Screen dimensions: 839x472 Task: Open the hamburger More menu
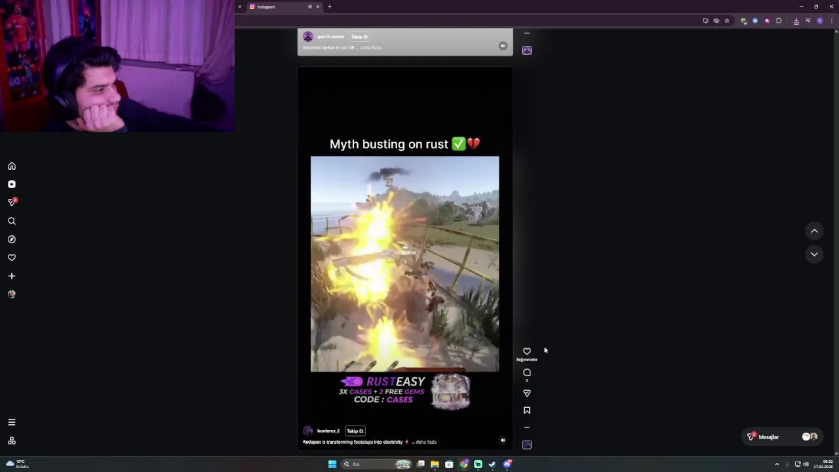pos(12,423)
